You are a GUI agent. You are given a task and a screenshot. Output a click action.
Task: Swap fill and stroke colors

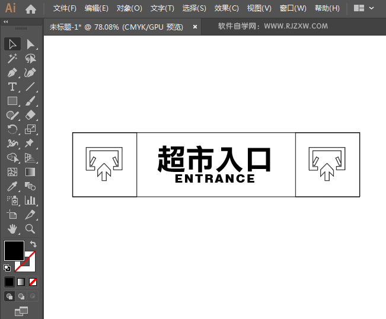click(33, 244)
